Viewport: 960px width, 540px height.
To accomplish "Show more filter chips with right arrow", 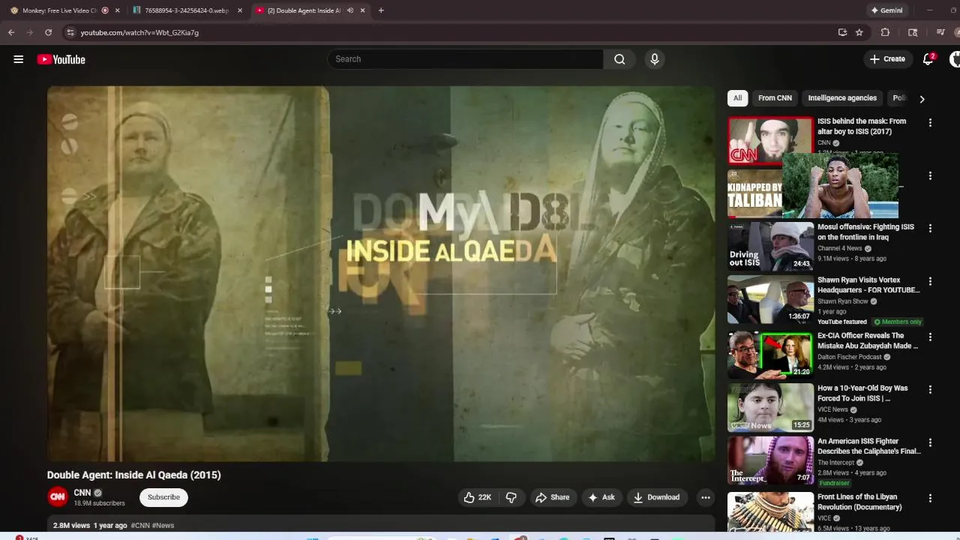I will pyautogui.click(x=922, y=99).
